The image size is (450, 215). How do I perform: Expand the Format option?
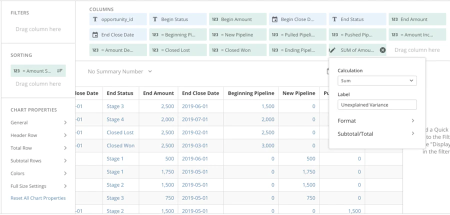376,121
